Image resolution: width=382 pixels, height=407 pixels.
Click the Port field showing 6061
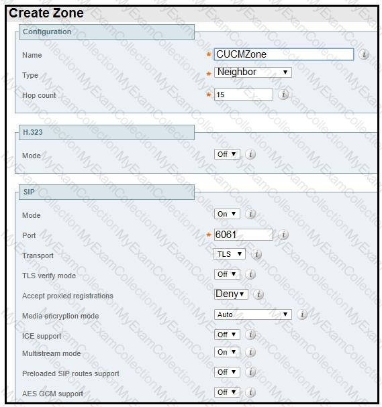point(244,235)
